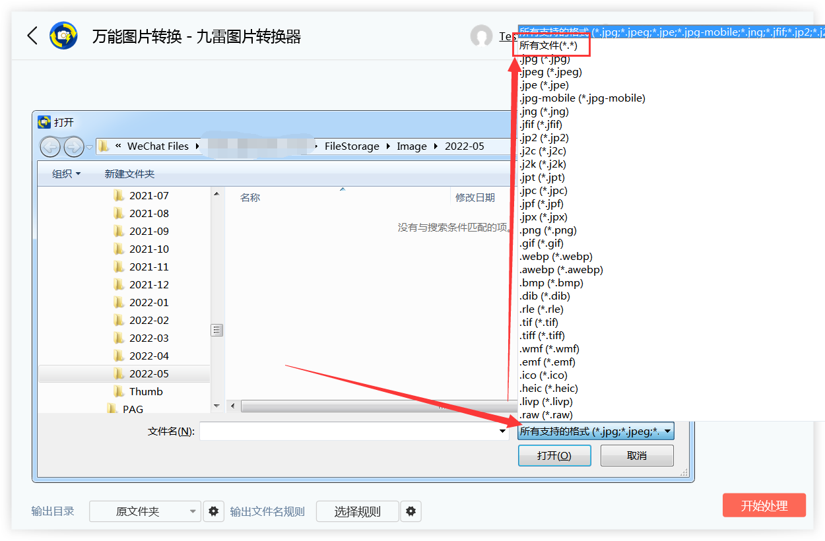Screen dimensions: 825x541
Task: Navigate back in the file dialog
Action: point(50,146)
